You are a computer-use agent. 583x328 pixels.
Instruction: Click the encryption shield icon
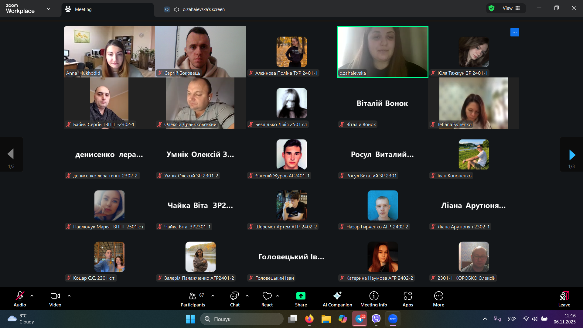(x=491, y=8)
